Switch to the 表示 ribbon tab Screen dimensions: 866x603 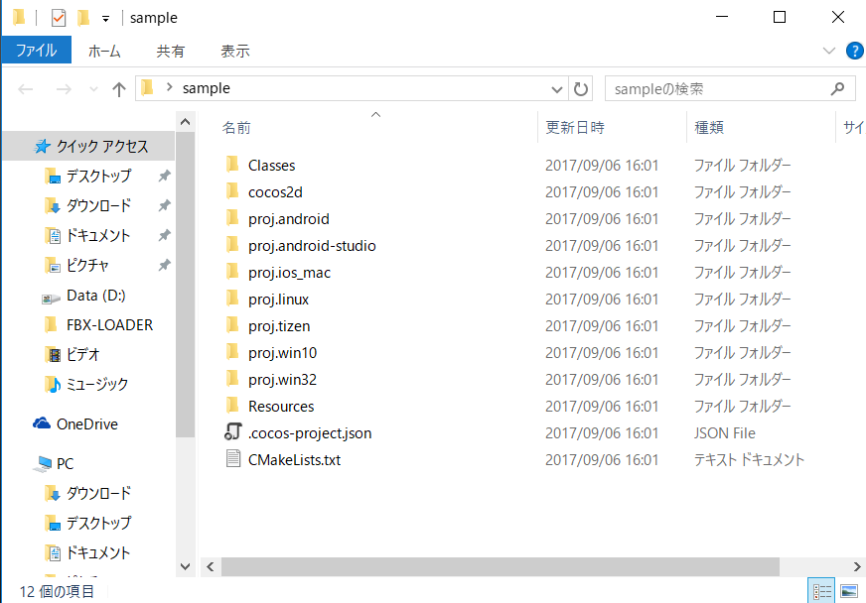point(235,51)
